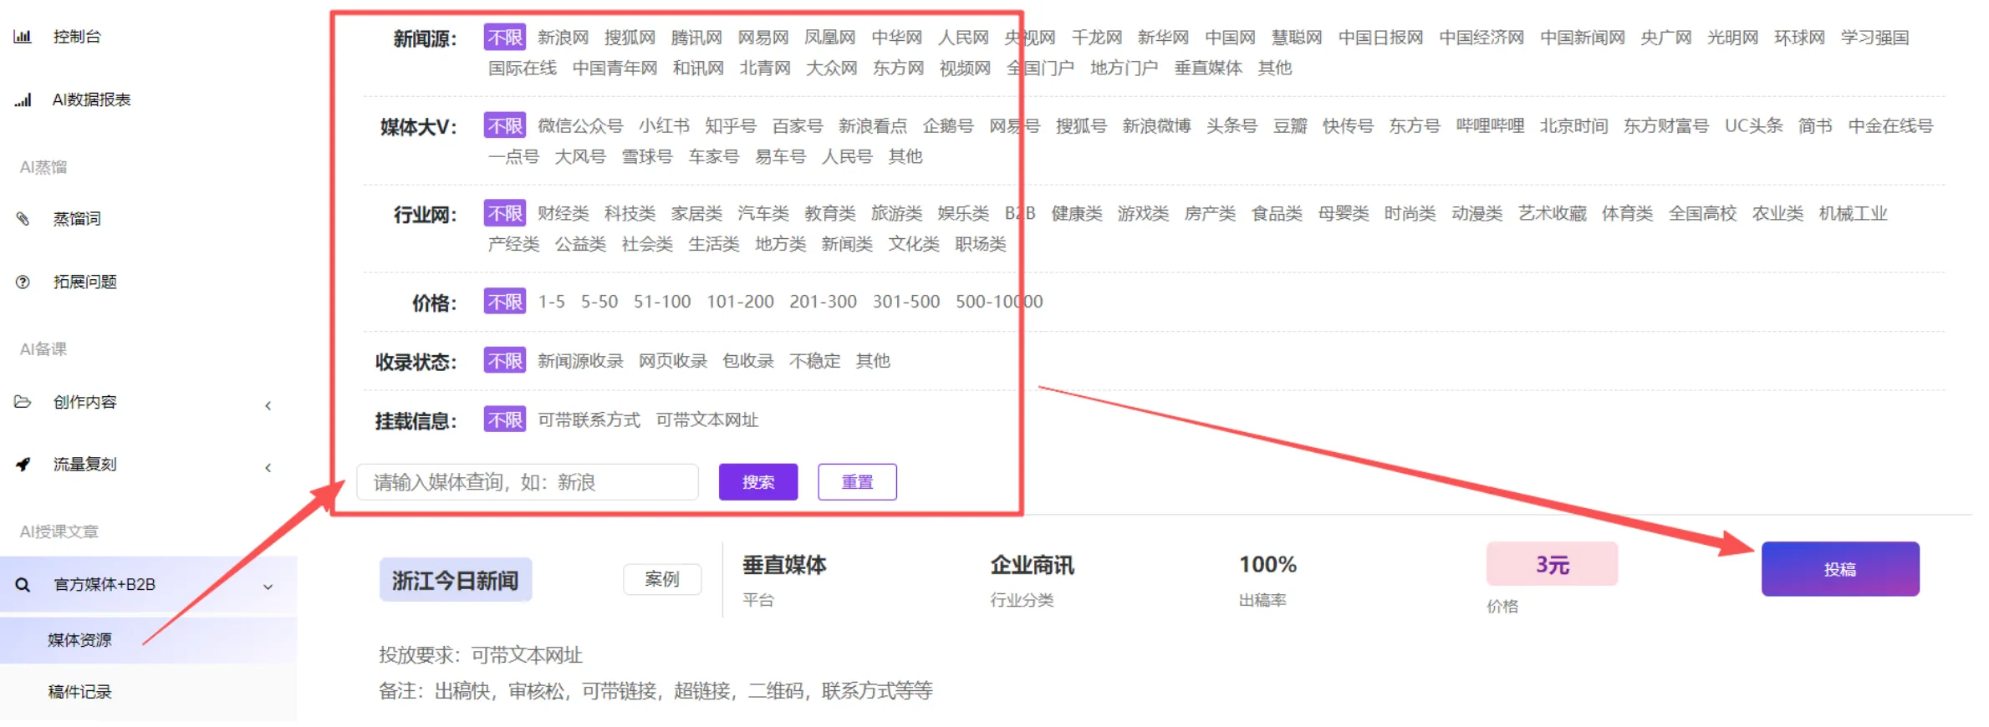Click the 企业商讯 industry label
Screen dimensions: 1989x727
pyautogui.click(x=1032, y=565)
